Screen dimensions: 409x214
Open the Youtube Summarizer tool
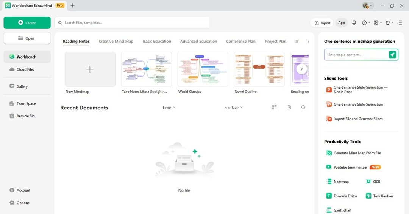[x=353, y=167]
